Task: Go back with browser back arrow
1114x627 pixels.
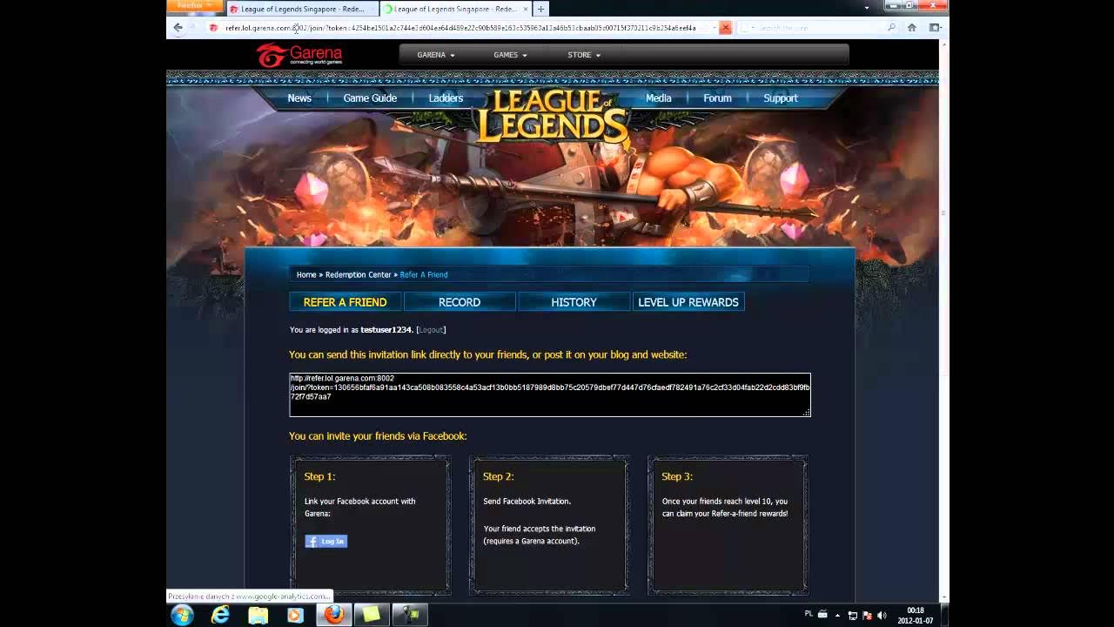Action: point(178,28)
